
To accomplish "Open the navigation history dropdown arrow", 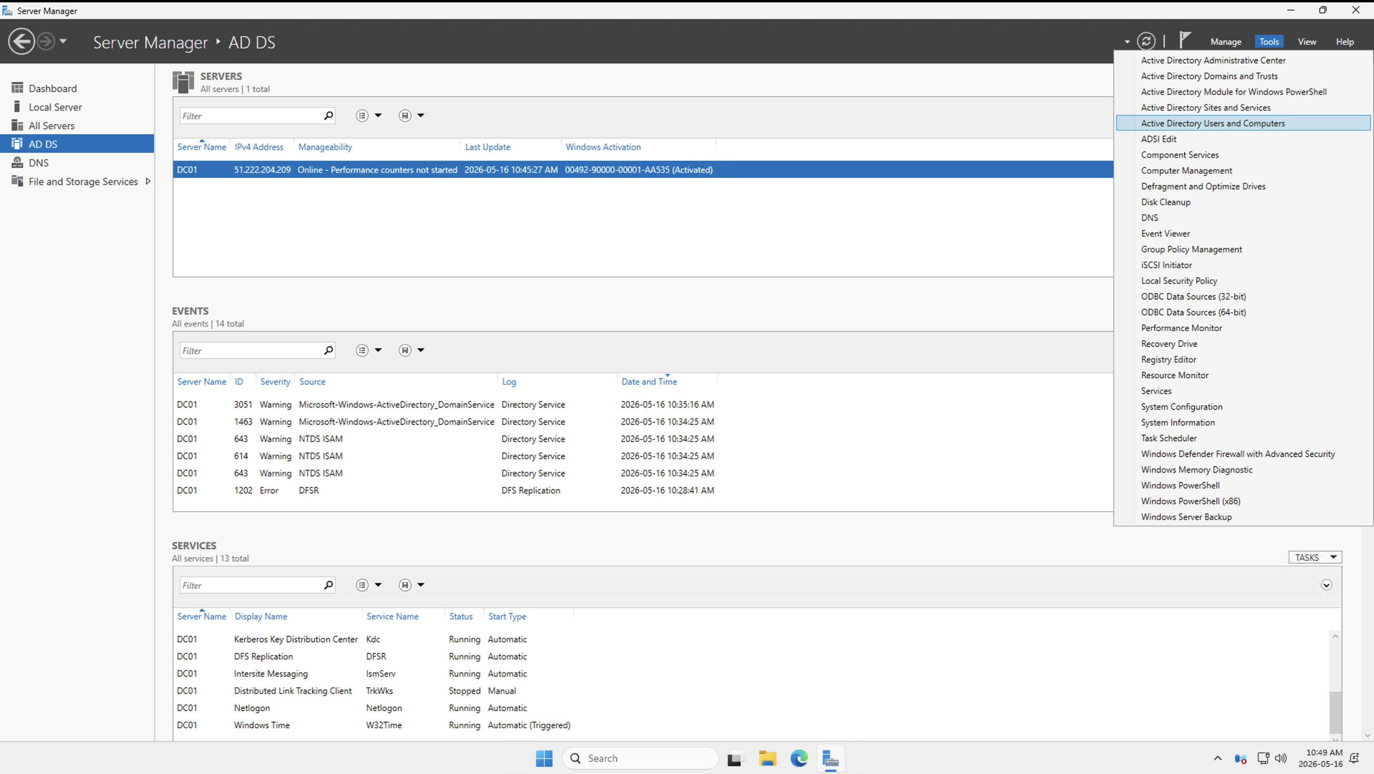I will click(63, 41).
